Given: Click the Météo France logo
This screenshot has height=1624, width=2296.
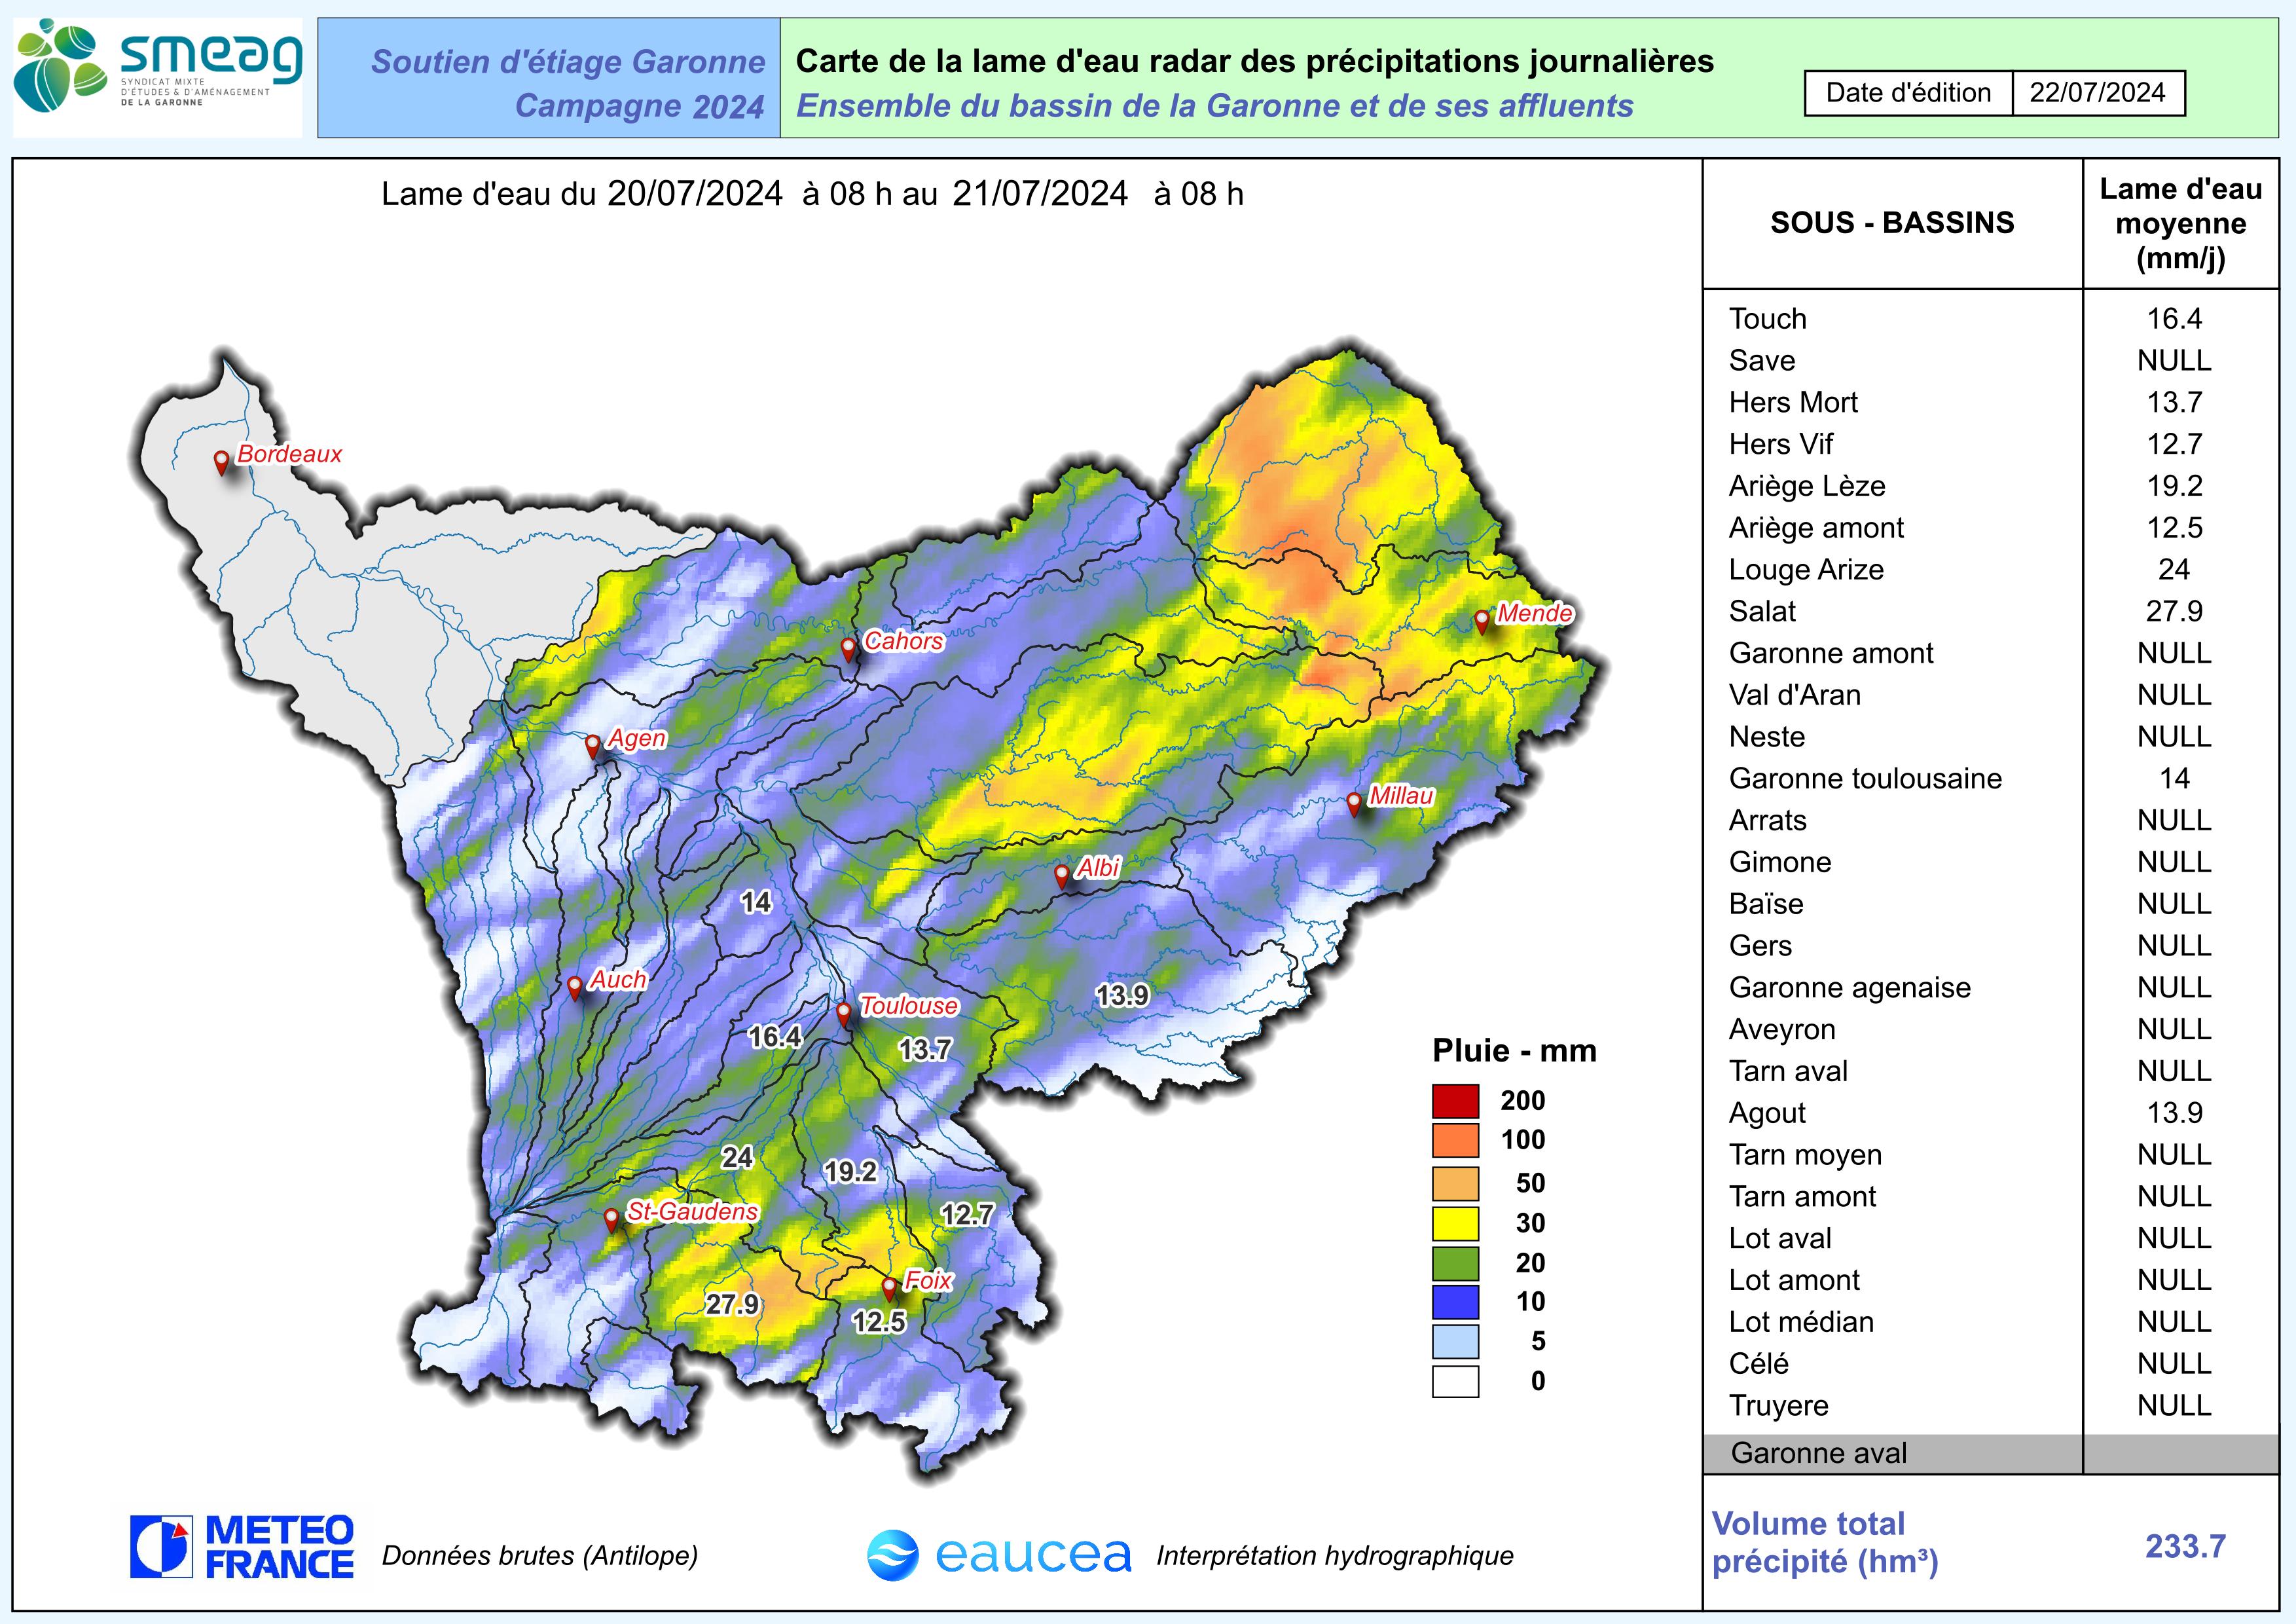Looking at the screenshot, I should pyautogui.click(x=242, y=1547).
